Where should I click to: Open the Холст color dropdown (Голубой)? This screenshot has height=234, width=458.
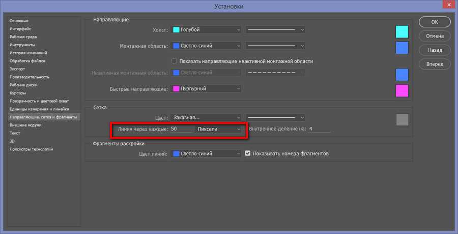pyautogui.click(x=206, y=30)
